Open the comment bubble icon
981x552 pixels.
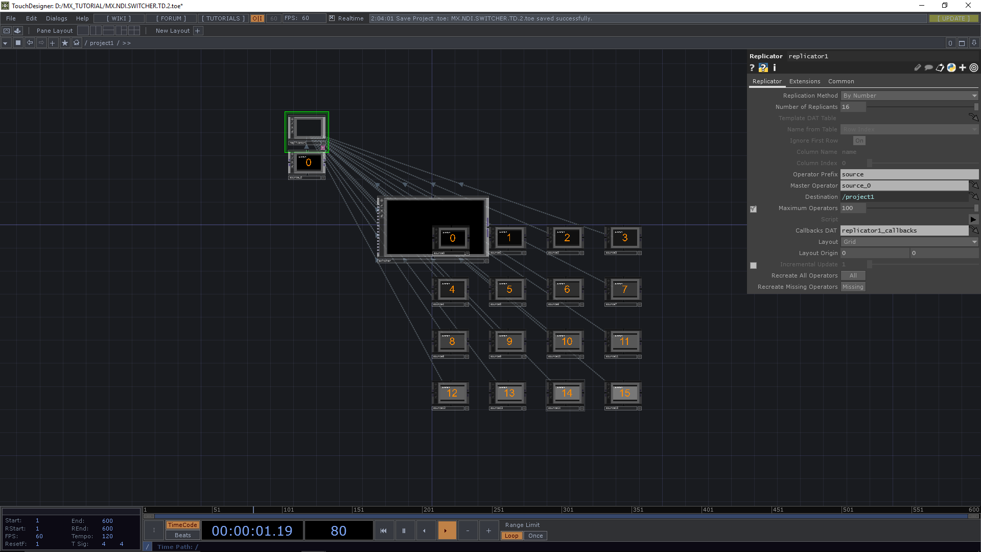pos(929,67)
